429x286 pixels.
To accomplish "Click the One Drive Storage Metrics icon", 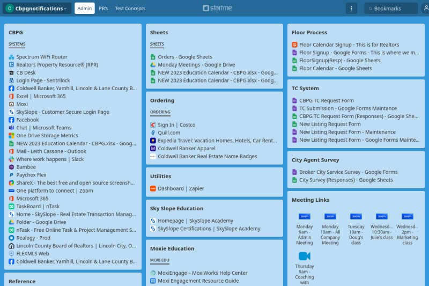I will click(11, 135).
